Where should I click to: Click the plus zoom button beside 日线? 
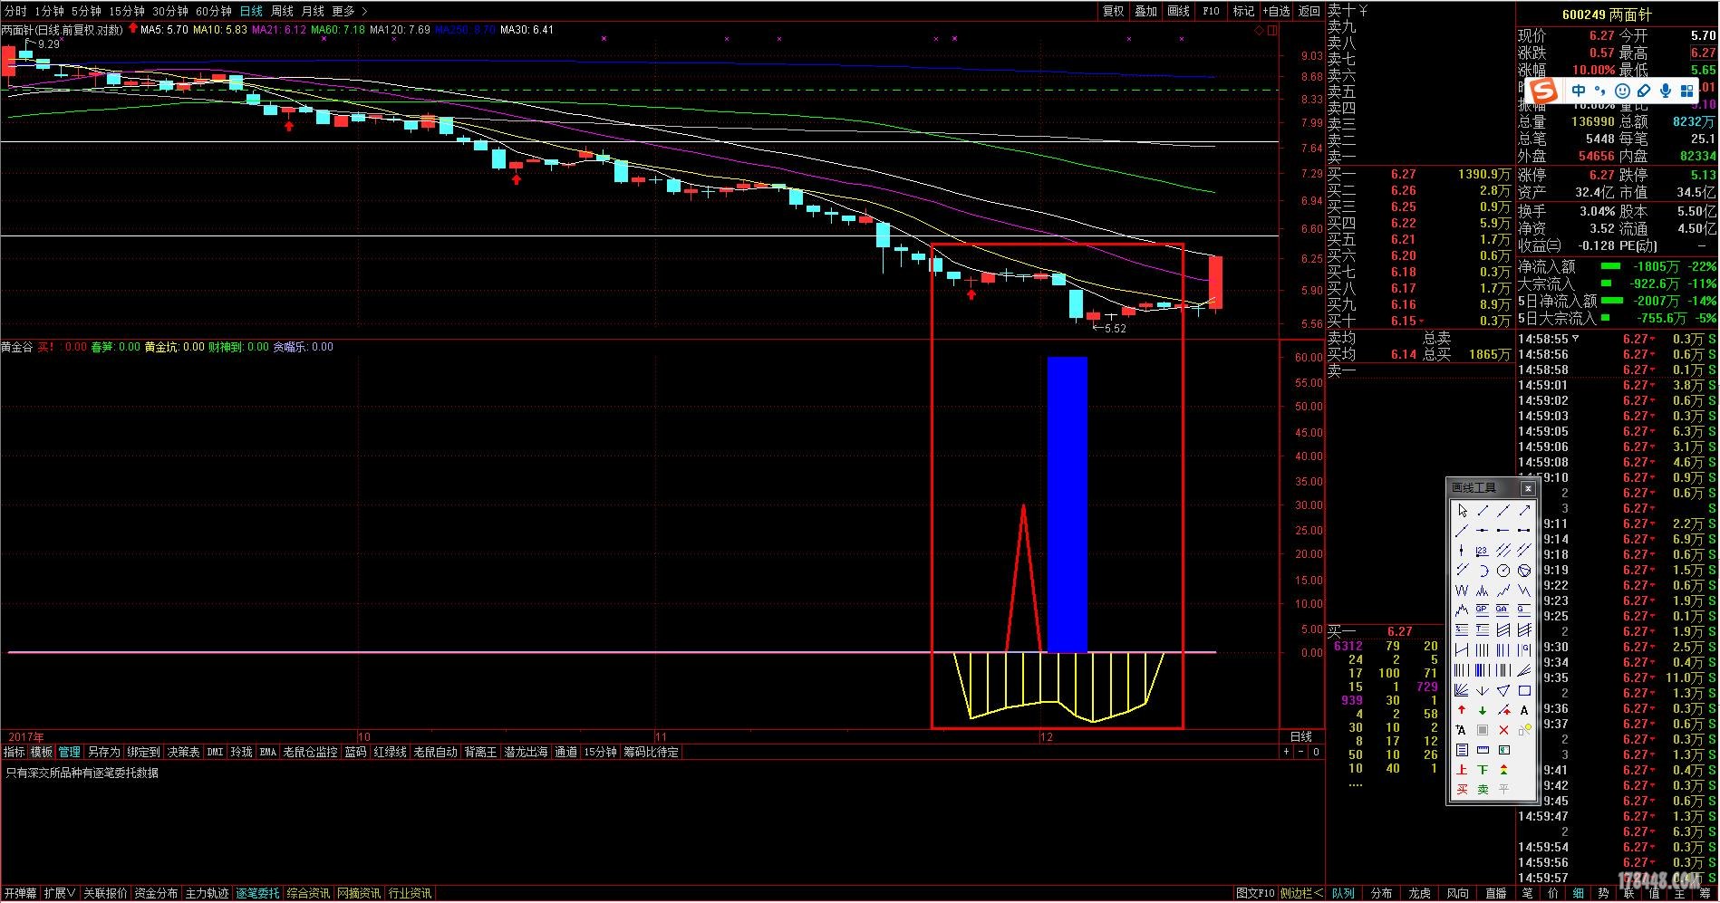(x=1286, y=752)
